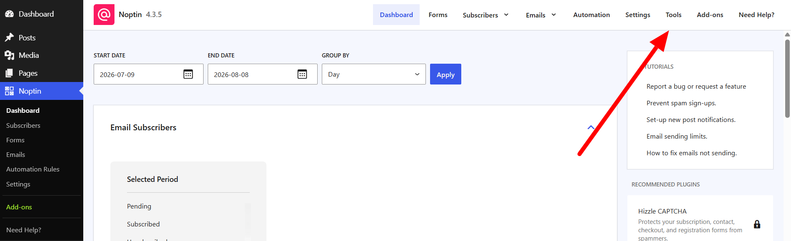Open Dashboard in Noptin sidebar submenu
Screen dimensions: 791x241
(x=23, y=110)
